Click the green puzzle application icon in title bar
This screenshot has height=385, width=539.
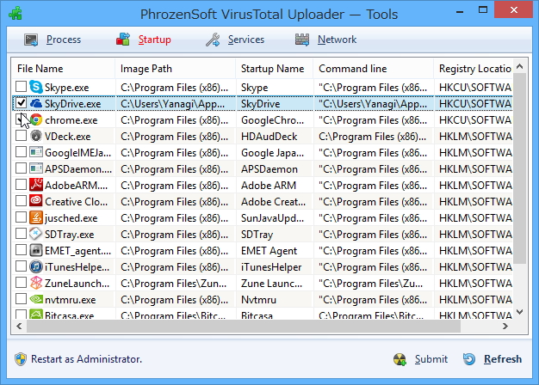pyautogui.click(x=15, y=14)
